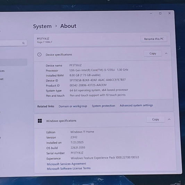Select the Device ID value 5F179E58
185x185 pixels.
point(98,80)
